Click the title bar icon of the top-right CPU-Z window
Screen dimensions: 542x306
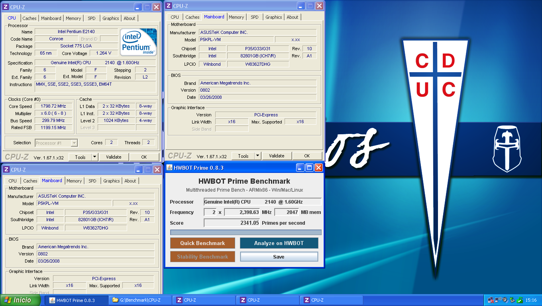(x=169, y=6)
